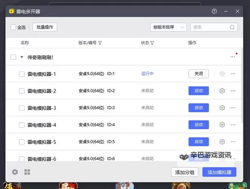This screenshot has height=189, width=250.
Task: Click the 批量操作 button
Action: [x=45, y=27]
